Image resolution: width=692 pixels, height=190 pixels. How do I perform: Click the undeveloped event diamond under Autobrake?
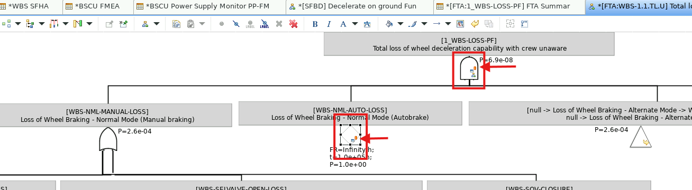[x=351, y=135]
